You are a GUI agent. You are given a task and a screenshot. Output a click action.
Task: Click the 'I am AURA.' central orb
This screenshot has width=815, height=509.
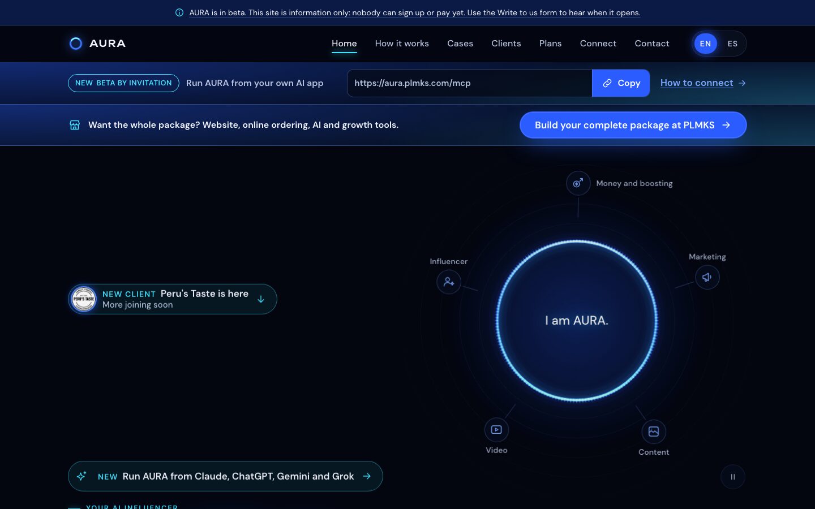coord(577,321)
